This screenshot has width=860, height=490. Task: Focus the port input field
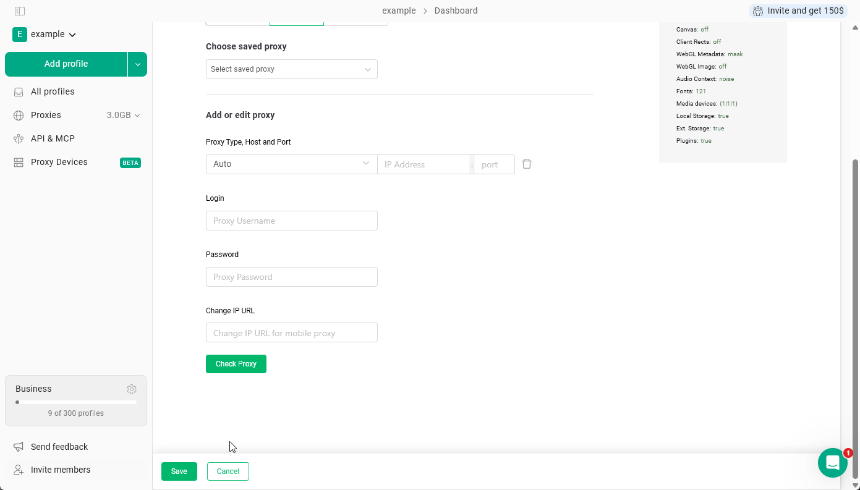[x=495, y=164]
